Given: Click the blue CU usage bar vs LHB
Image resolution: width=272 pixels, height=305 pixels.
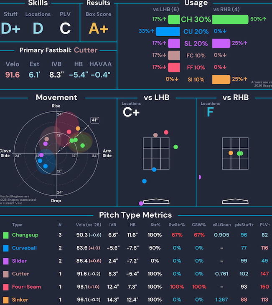Looking at the screenshot, I should point(168,31).
